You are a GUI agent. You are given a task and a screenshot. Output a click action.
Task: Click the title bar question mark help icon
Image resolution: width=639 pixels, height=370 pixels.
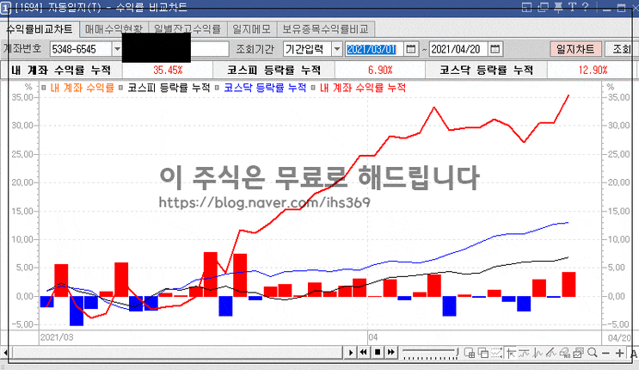585,7
